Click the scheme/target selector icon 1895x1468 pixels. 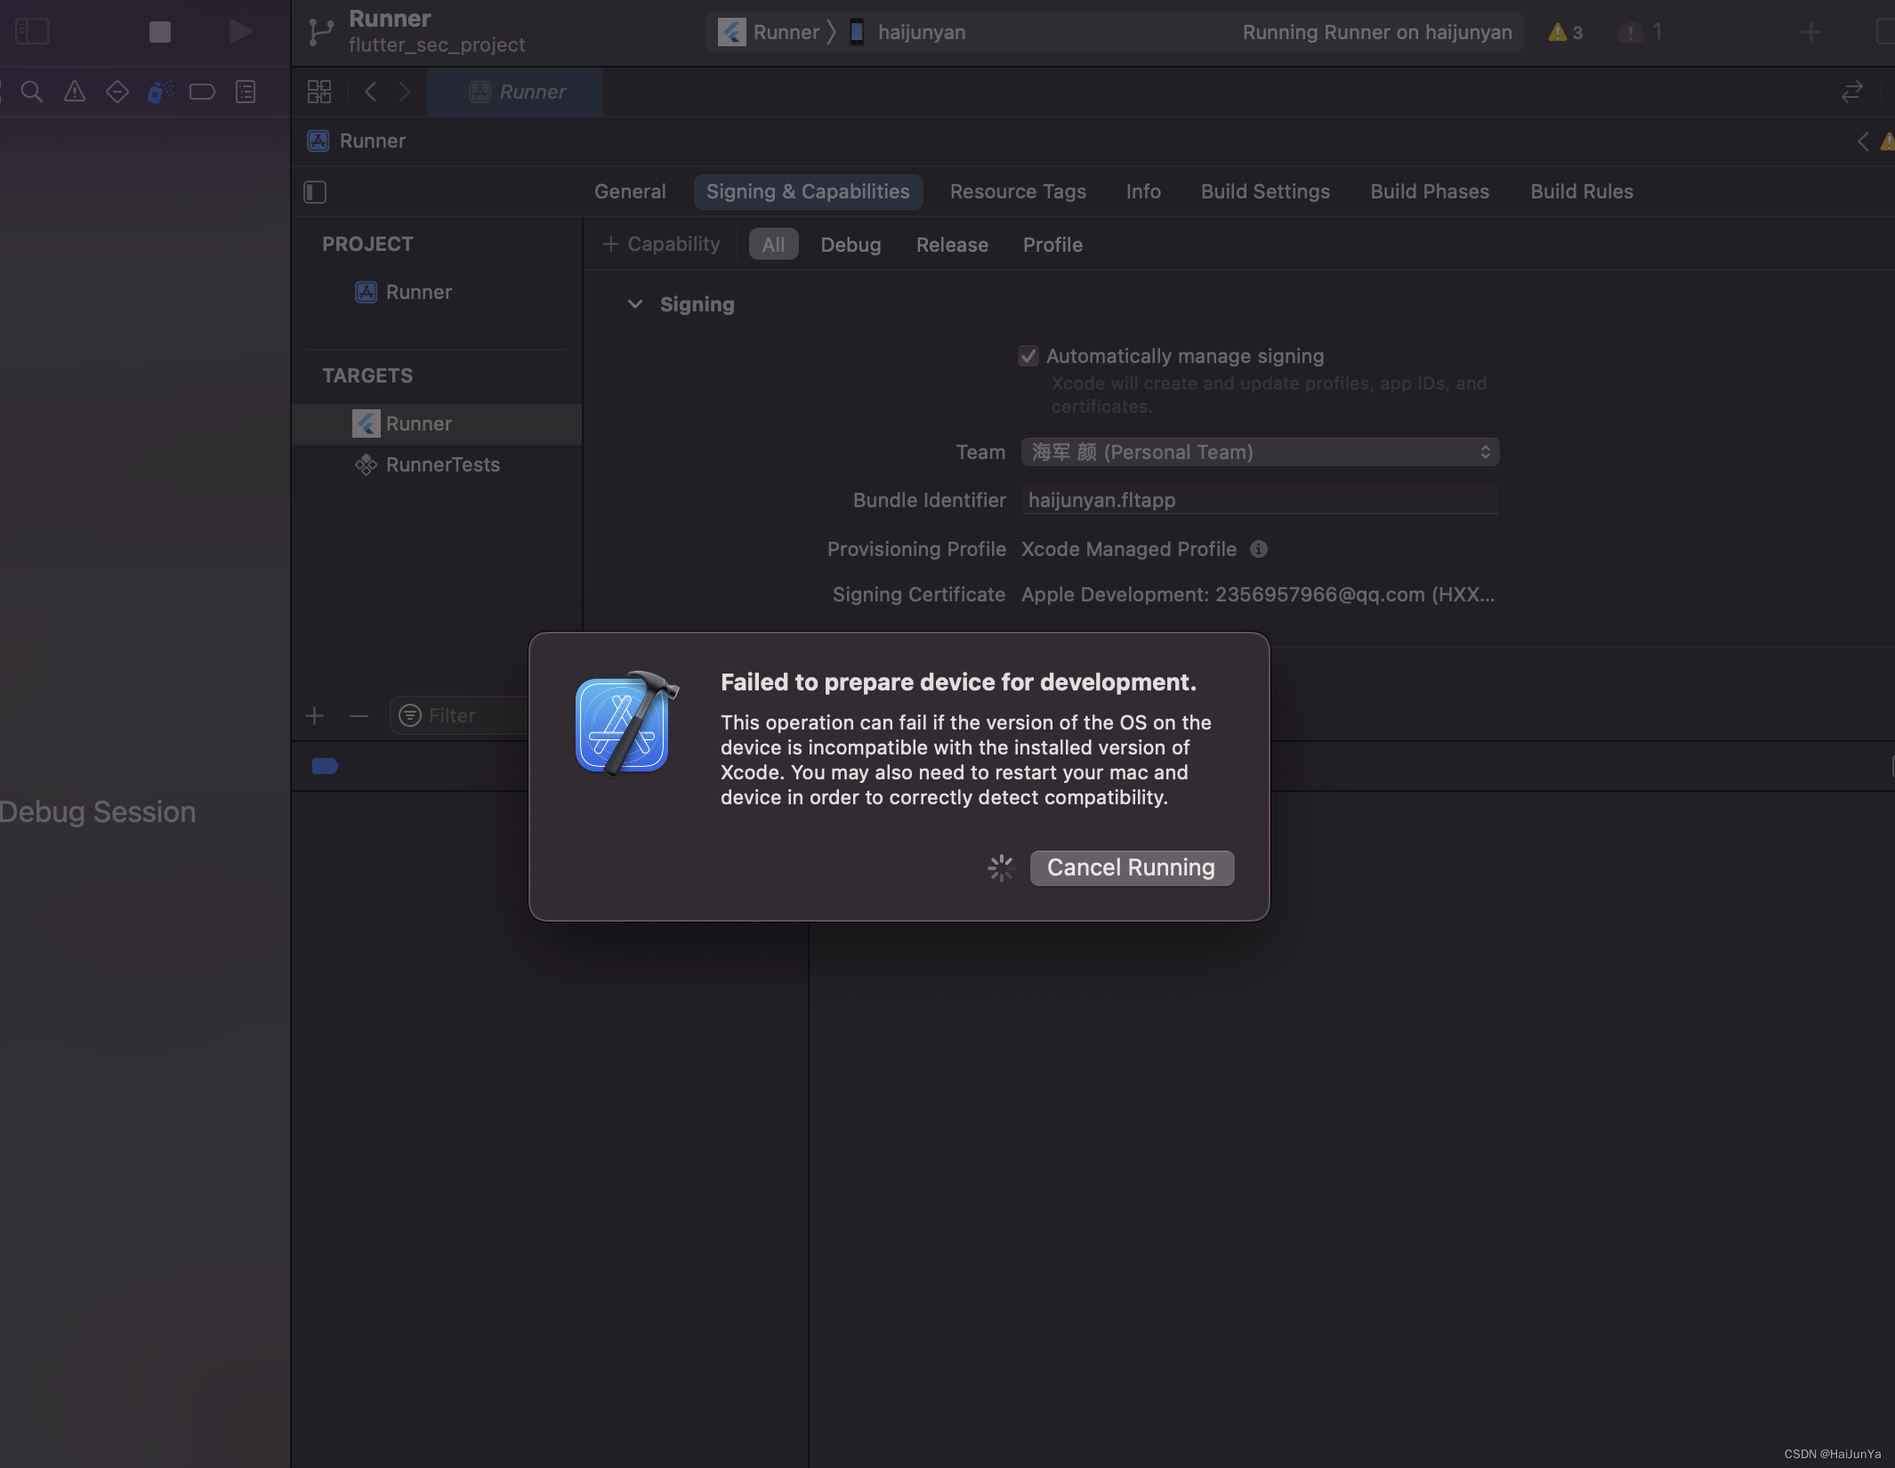point(730,31)
